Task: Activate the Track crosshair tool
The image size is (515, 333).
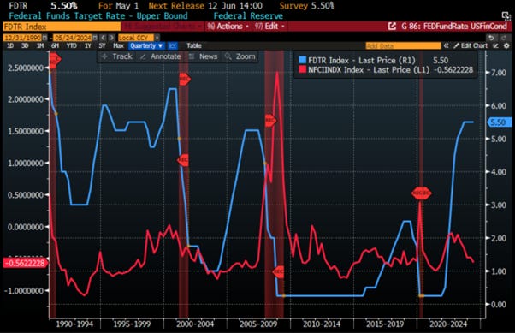Action: (x=116, y=56)
